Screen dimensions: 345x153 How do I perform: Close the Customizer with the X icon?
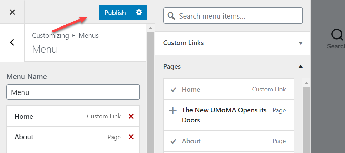[12, 12]
